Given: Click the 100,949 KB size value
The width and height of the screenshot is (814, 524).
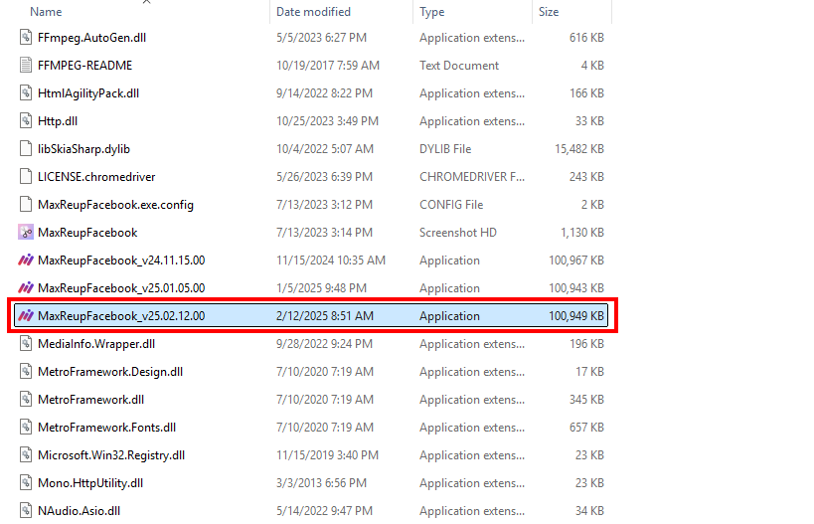Looking at the screenshot, I should pos(576,316).
